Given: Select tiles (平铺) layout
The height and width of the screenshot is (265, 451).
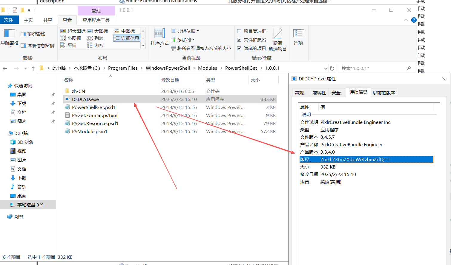Looking at the screenshot, I should [x=68, y=45].
